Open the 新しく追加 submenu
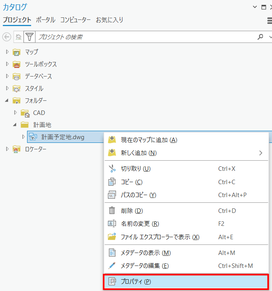This screenshot has height=291, width=272. tap(139, 153)
